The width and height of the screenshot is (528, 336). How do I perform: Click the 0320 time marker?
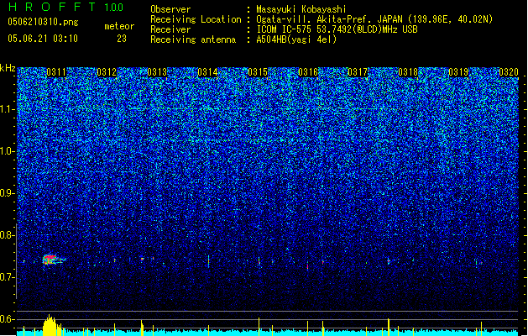(x=509, y=72)
